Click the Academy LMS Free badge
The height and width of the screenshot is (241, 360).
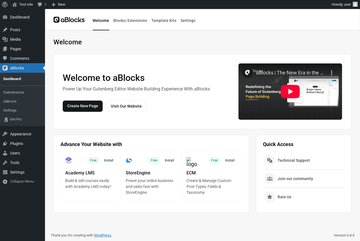93,160
